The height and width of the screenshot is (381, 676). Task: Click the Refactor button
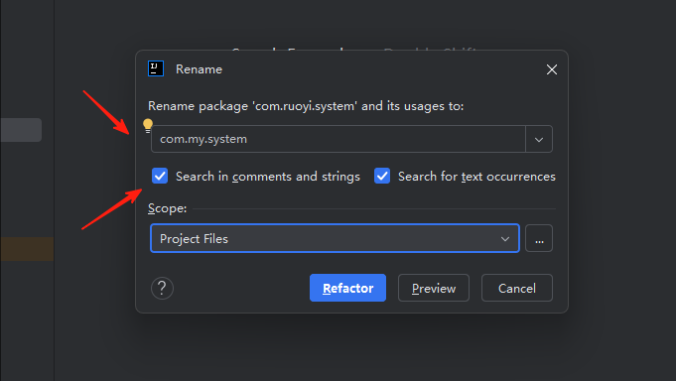(347, 288)
